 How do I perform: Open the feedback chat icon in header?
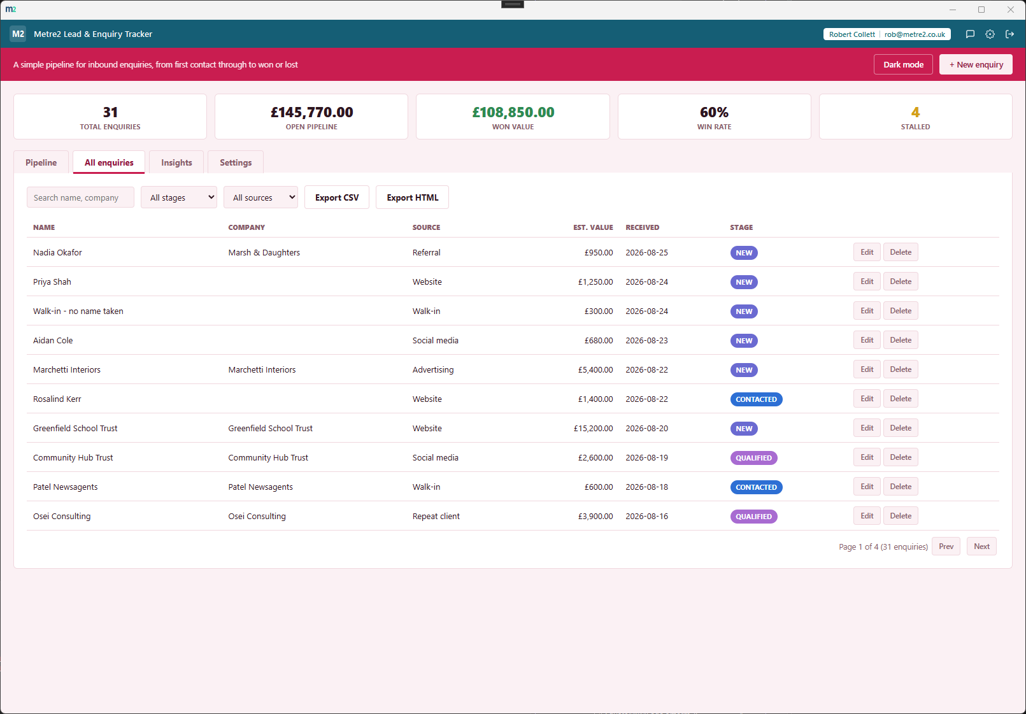[970, 34]
